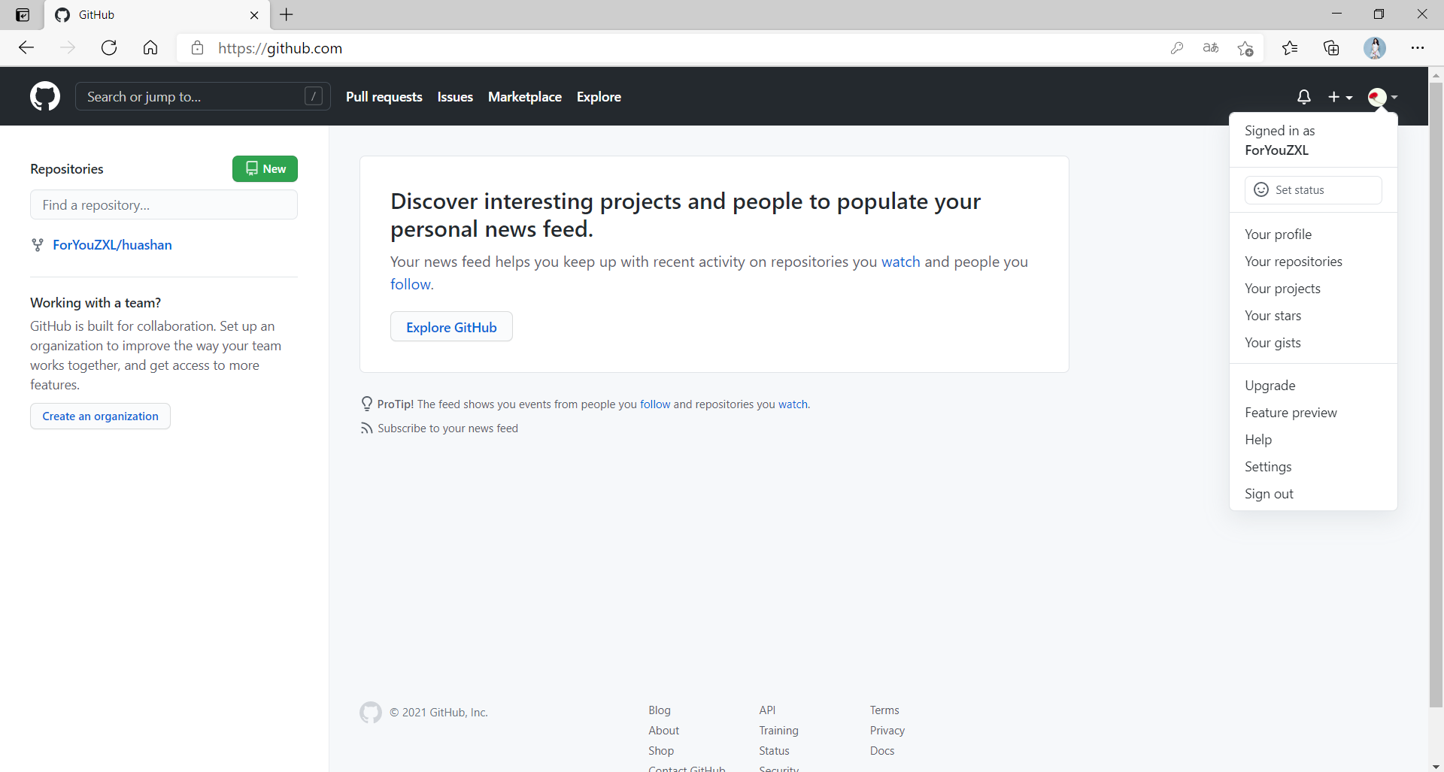Expand the plus create-new dropdown
The image size is (1444, 772).
tap(1340, 97)
